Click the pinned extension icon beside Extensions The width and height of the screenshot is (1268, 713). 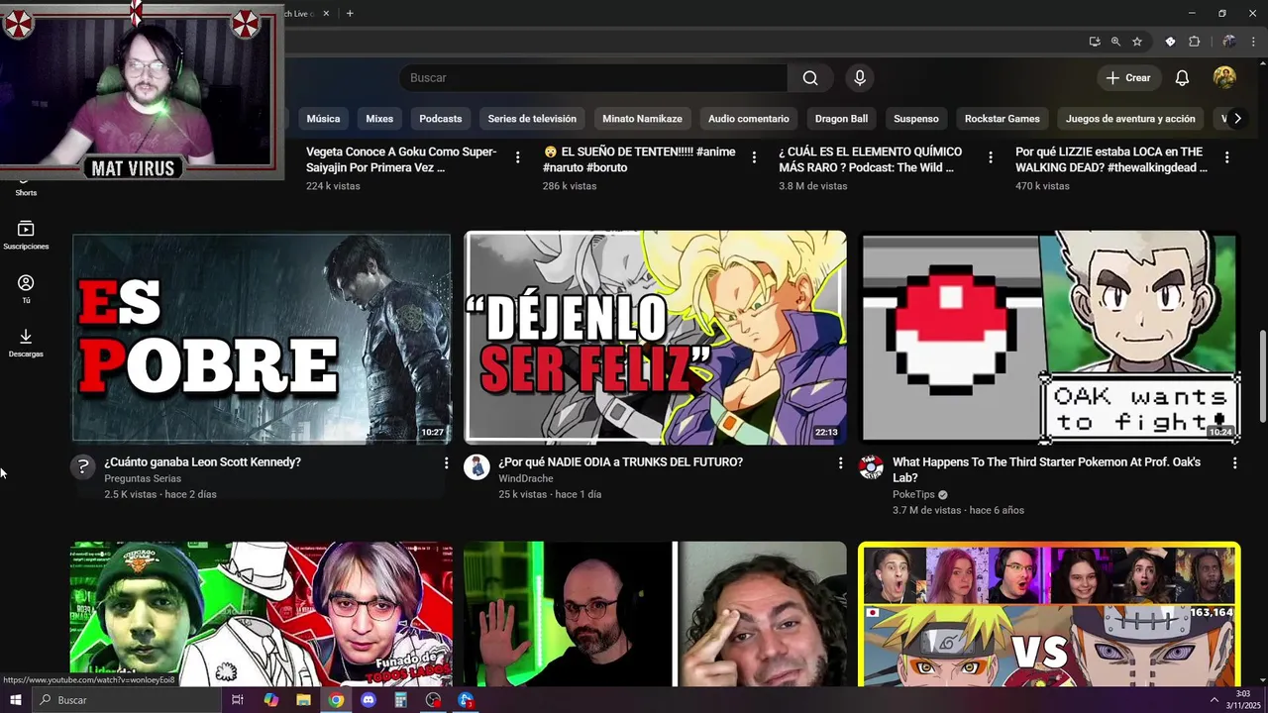coord(1170,42)
